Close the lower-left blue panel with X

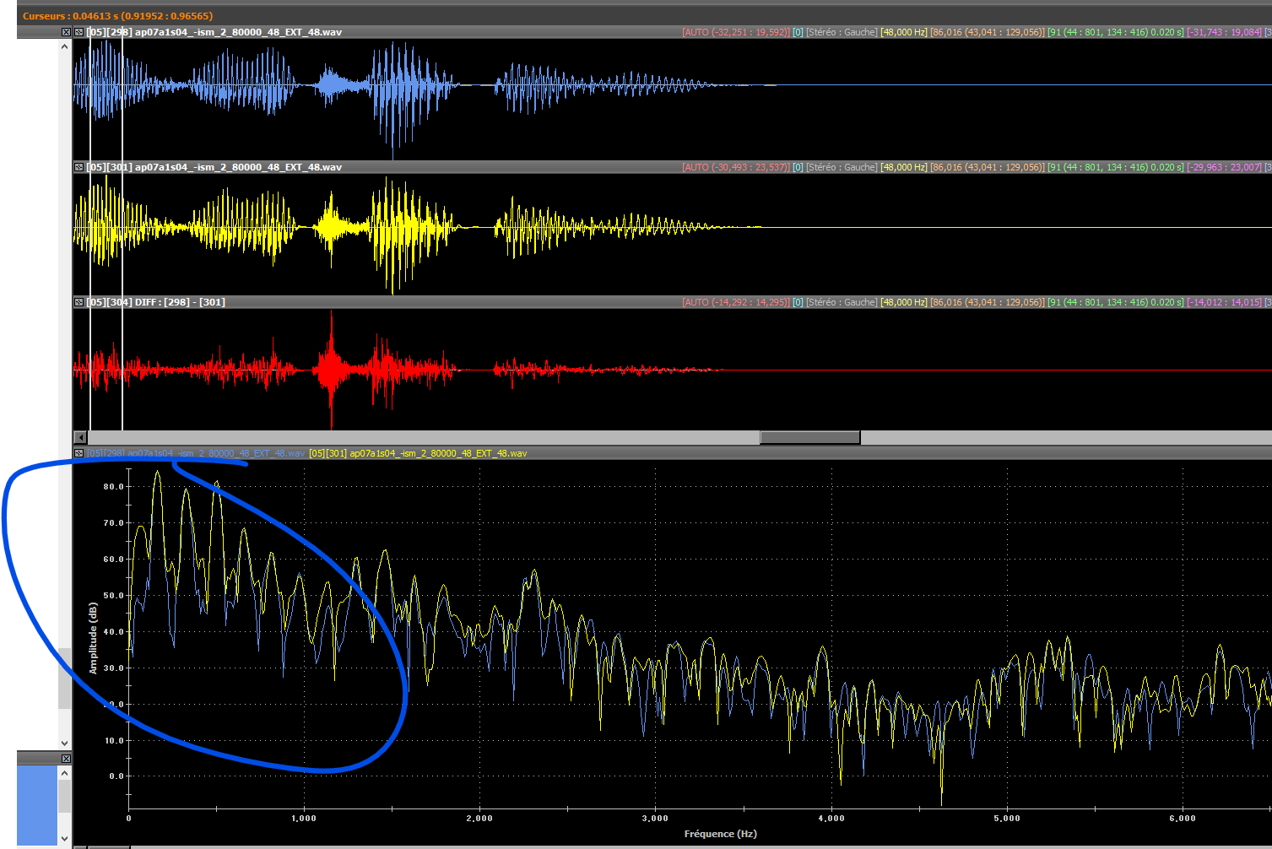[66, 759]
